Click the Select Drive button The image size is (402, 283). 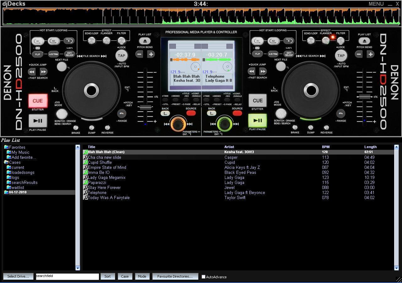(18, 276)
